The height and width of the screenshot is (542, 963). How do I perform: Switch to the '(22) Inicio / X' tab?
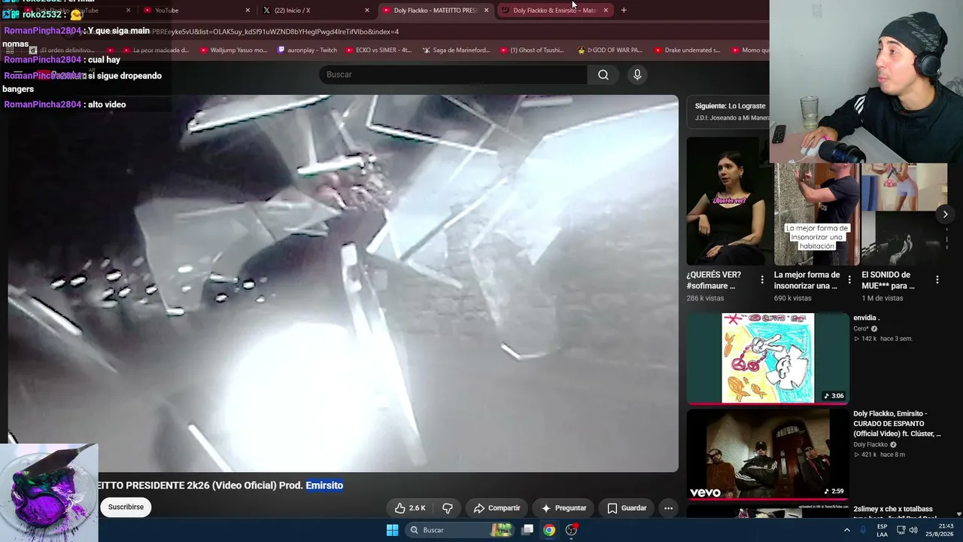[x=316, y=11]
